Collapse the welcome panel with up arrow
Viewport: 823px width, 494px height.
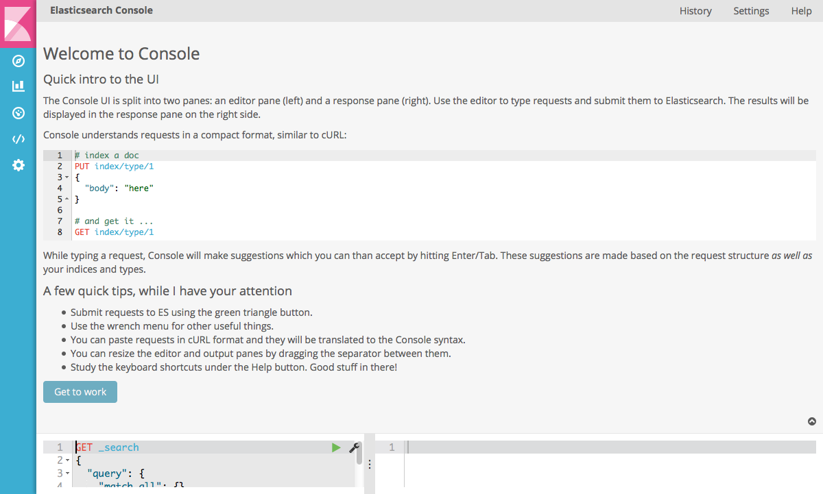coord(812,422)
